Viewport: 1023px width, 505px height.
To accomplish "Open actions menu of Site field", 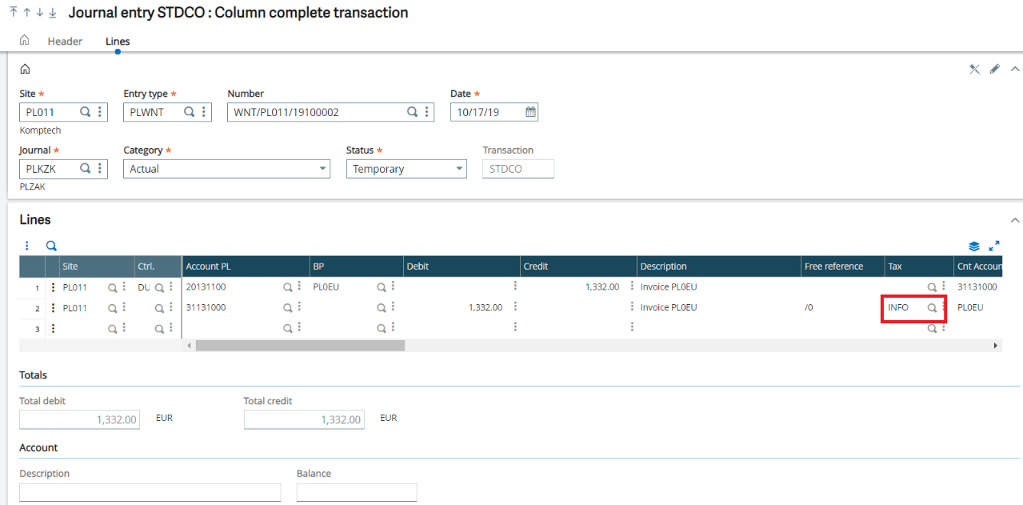I will [x=99, y=112].
